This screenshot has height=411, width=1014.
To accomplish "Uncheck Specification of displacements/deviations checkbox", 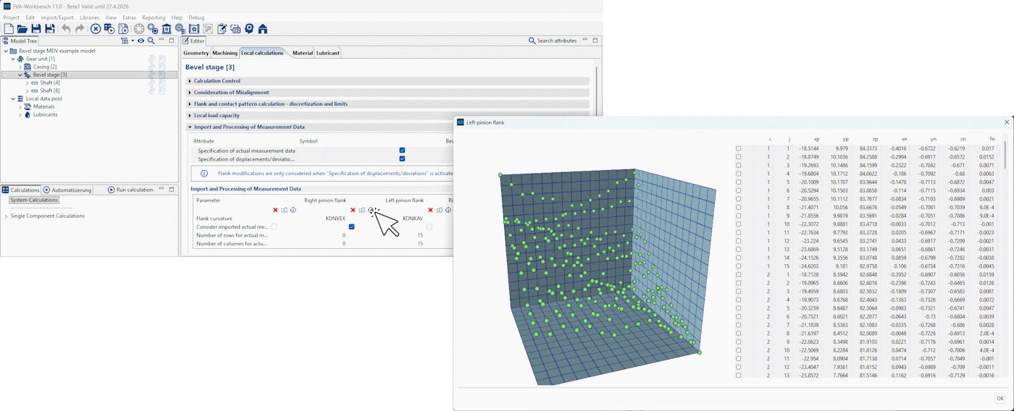I will coord(402,158).
